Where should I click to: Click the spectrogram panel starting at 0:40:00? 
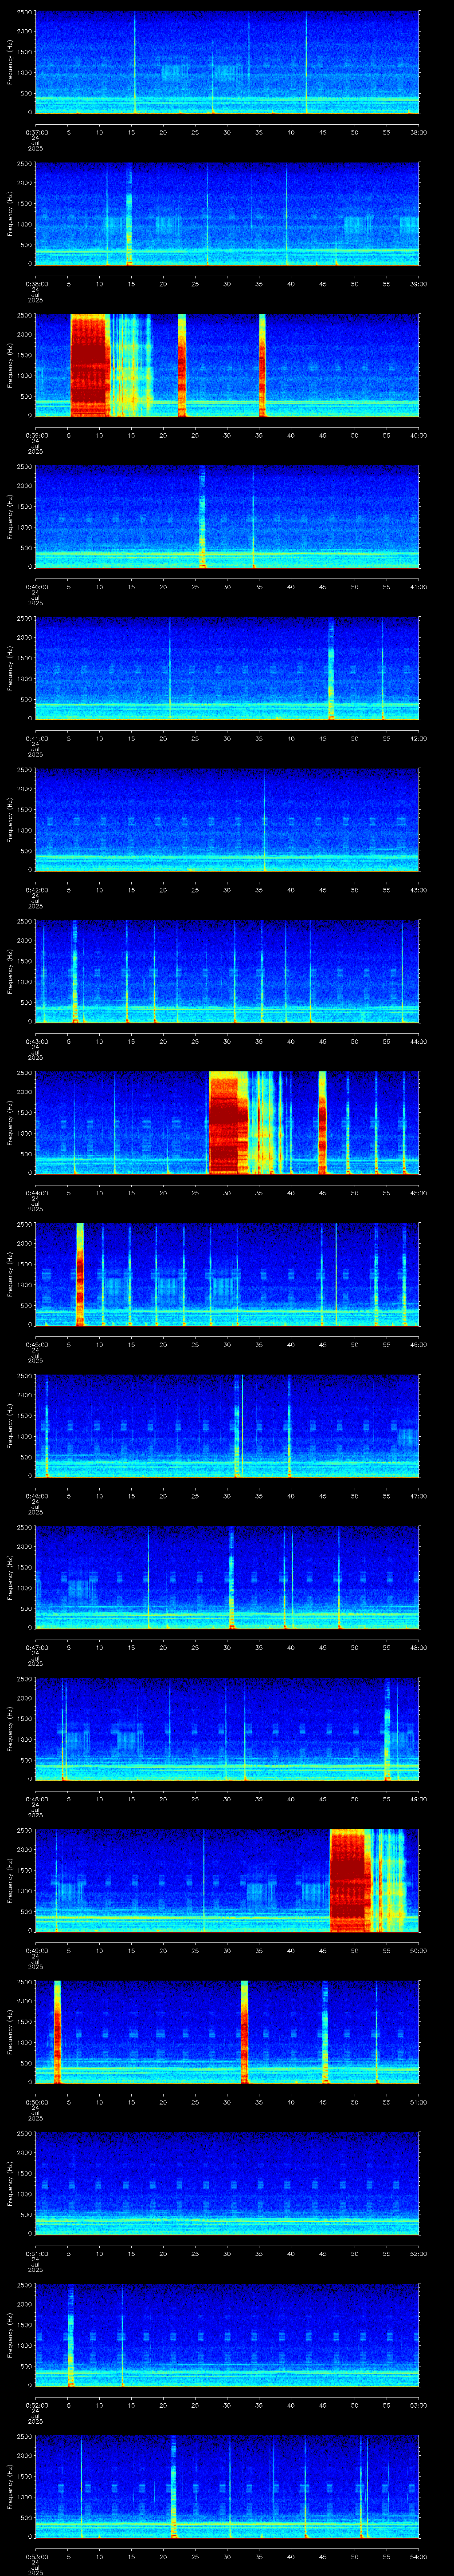coord(227,517)
